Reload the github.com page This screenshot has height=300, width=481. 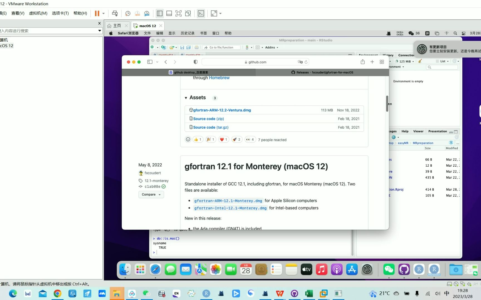(306, 62)
